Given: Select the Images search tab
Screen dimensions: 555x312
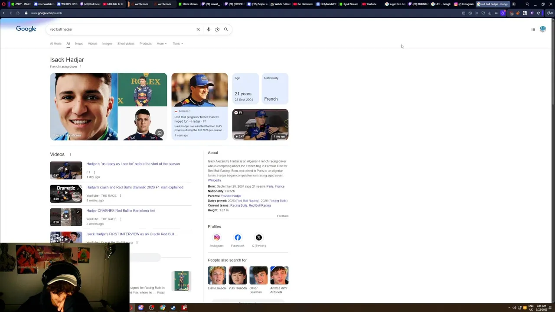Looking at the screenshot, I should coord(107,43).
